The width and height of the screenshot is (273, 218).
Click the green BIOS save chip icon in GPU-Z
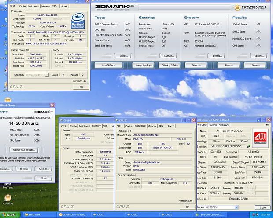(248, 146)
